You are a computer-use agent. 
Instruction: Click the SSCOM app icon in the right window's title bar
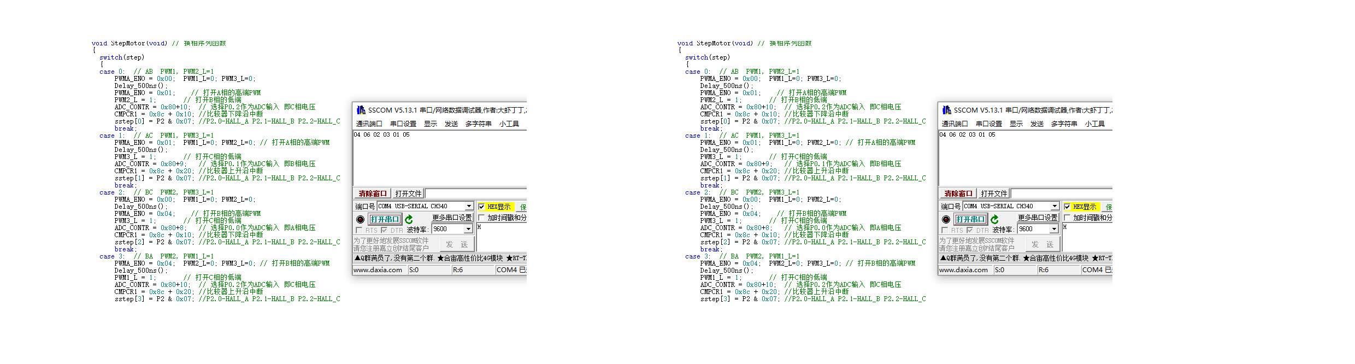pos(946,110)
